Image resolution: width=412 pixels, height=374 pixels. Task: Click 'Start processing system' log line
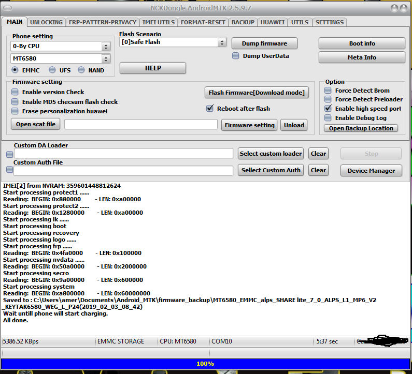[39, 287]
